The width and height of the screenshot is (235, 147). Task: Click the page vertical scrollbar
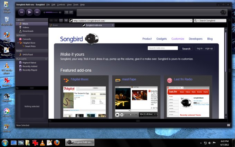[x=226, y=52]
